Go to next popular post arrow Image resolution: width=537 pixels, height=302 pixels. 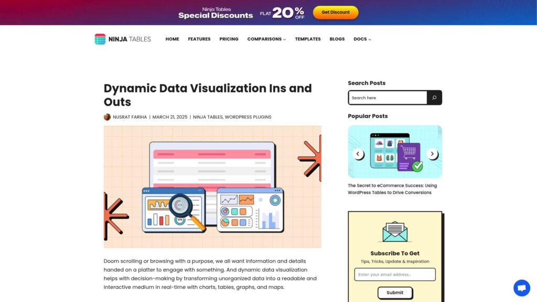click(432, 154)
